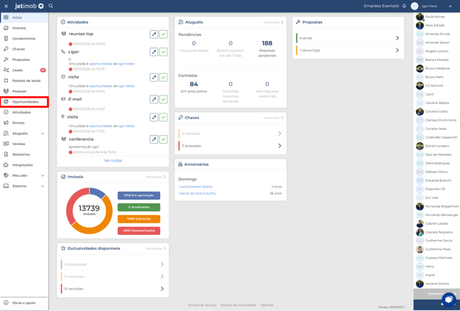Click red '4903 Desatualizados' legend
Viewport: 460px width, 311px height.
pyautogui.click(x=139, y=231)
